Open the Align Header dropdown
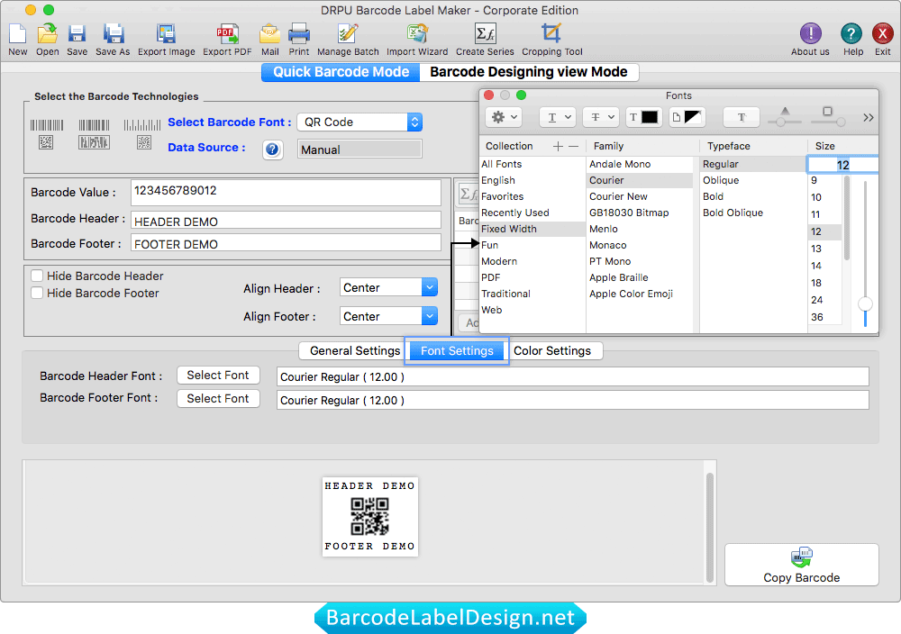 (388, 287)
